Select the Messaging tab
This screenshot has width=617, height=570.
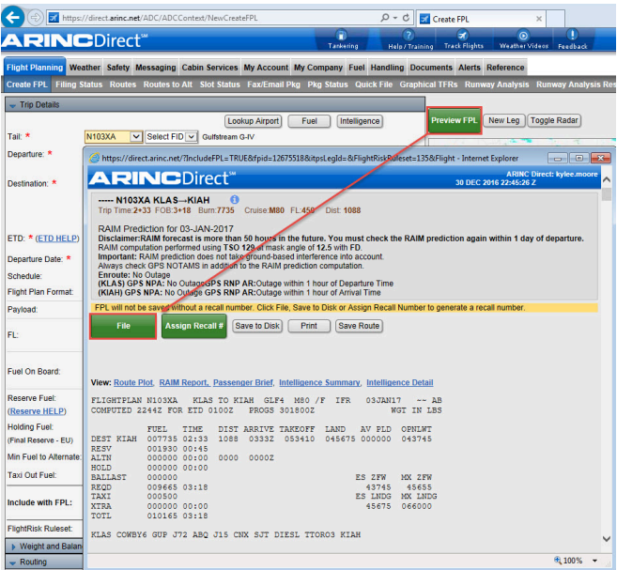156,68
